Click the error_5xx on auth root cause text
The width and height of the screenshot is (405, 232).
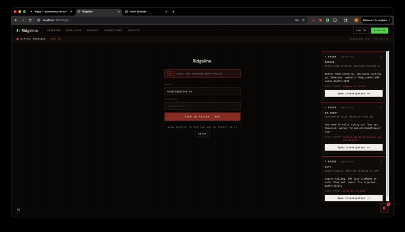coord(354,191)
